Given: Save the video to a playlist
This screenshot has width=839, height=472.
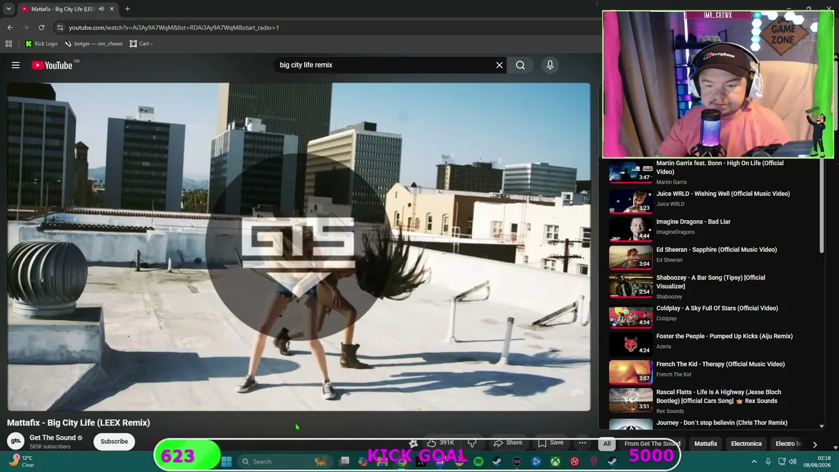Looking at the screenshot, I should pyautogui.click(x=551, y=442).
